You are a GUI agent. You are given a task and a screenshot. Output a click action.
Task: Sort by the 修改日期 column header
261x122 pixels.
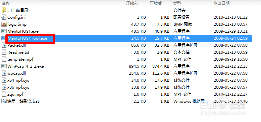tap(221, 3)
